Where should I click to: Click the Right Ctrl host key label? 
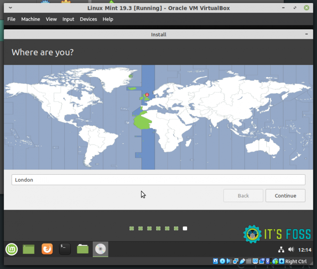point(296,261)
